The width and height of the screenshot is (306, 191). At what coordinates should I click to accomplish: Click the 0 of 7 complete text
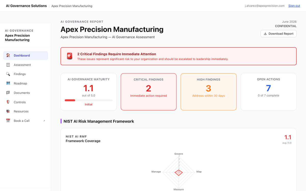coord(269,95)
